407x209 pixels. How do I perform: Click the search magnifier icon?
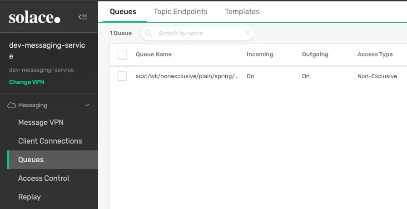pos(149,33)
